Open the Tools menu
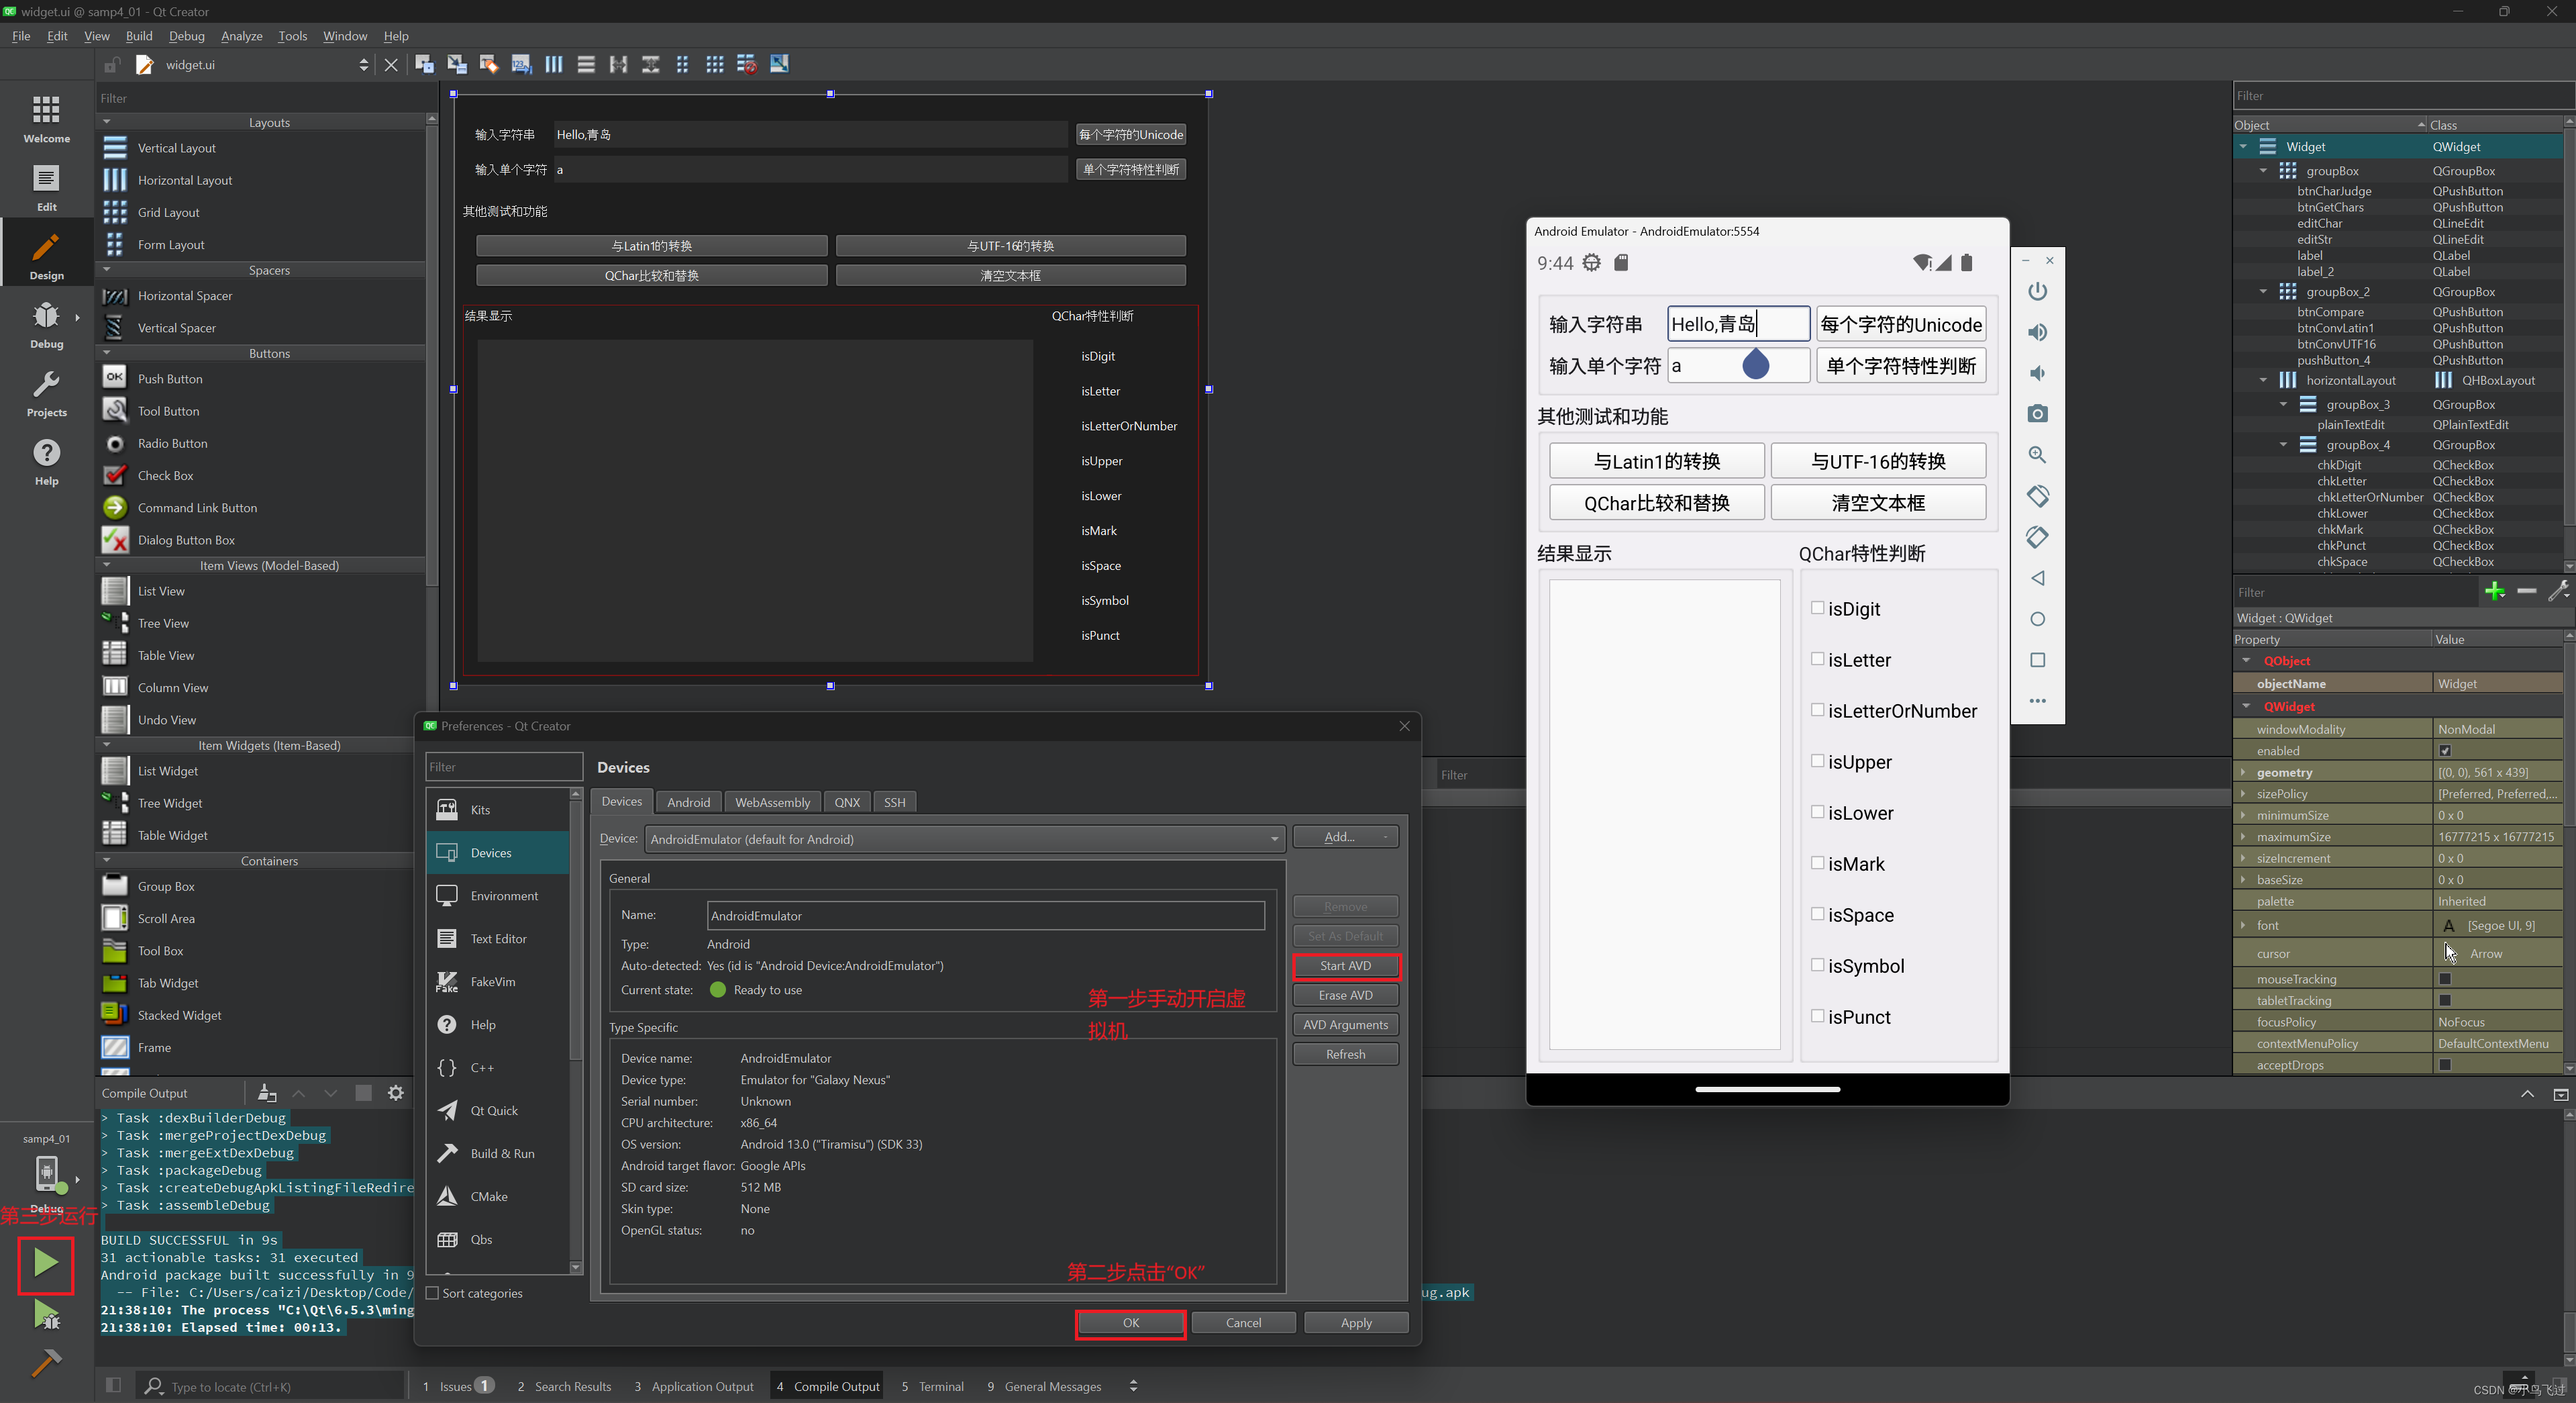This screenshot has height=1403, width=2576. pos(292,36)
